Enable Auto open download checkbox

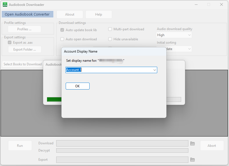tap(62, 39)
